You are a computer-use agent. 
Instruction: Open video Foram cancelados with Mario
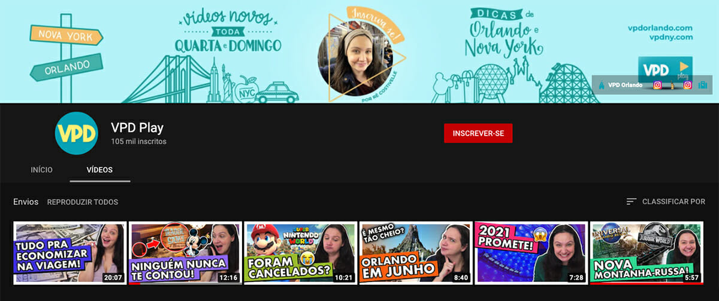click(x=301, y=253)
